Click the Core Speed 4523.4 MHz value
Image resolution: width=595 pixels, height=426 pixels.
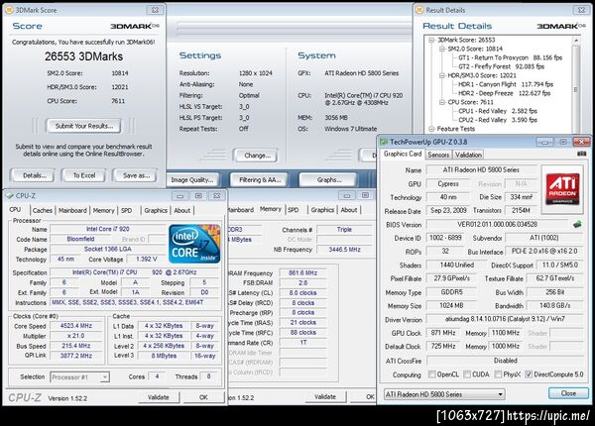click(76, 326)
